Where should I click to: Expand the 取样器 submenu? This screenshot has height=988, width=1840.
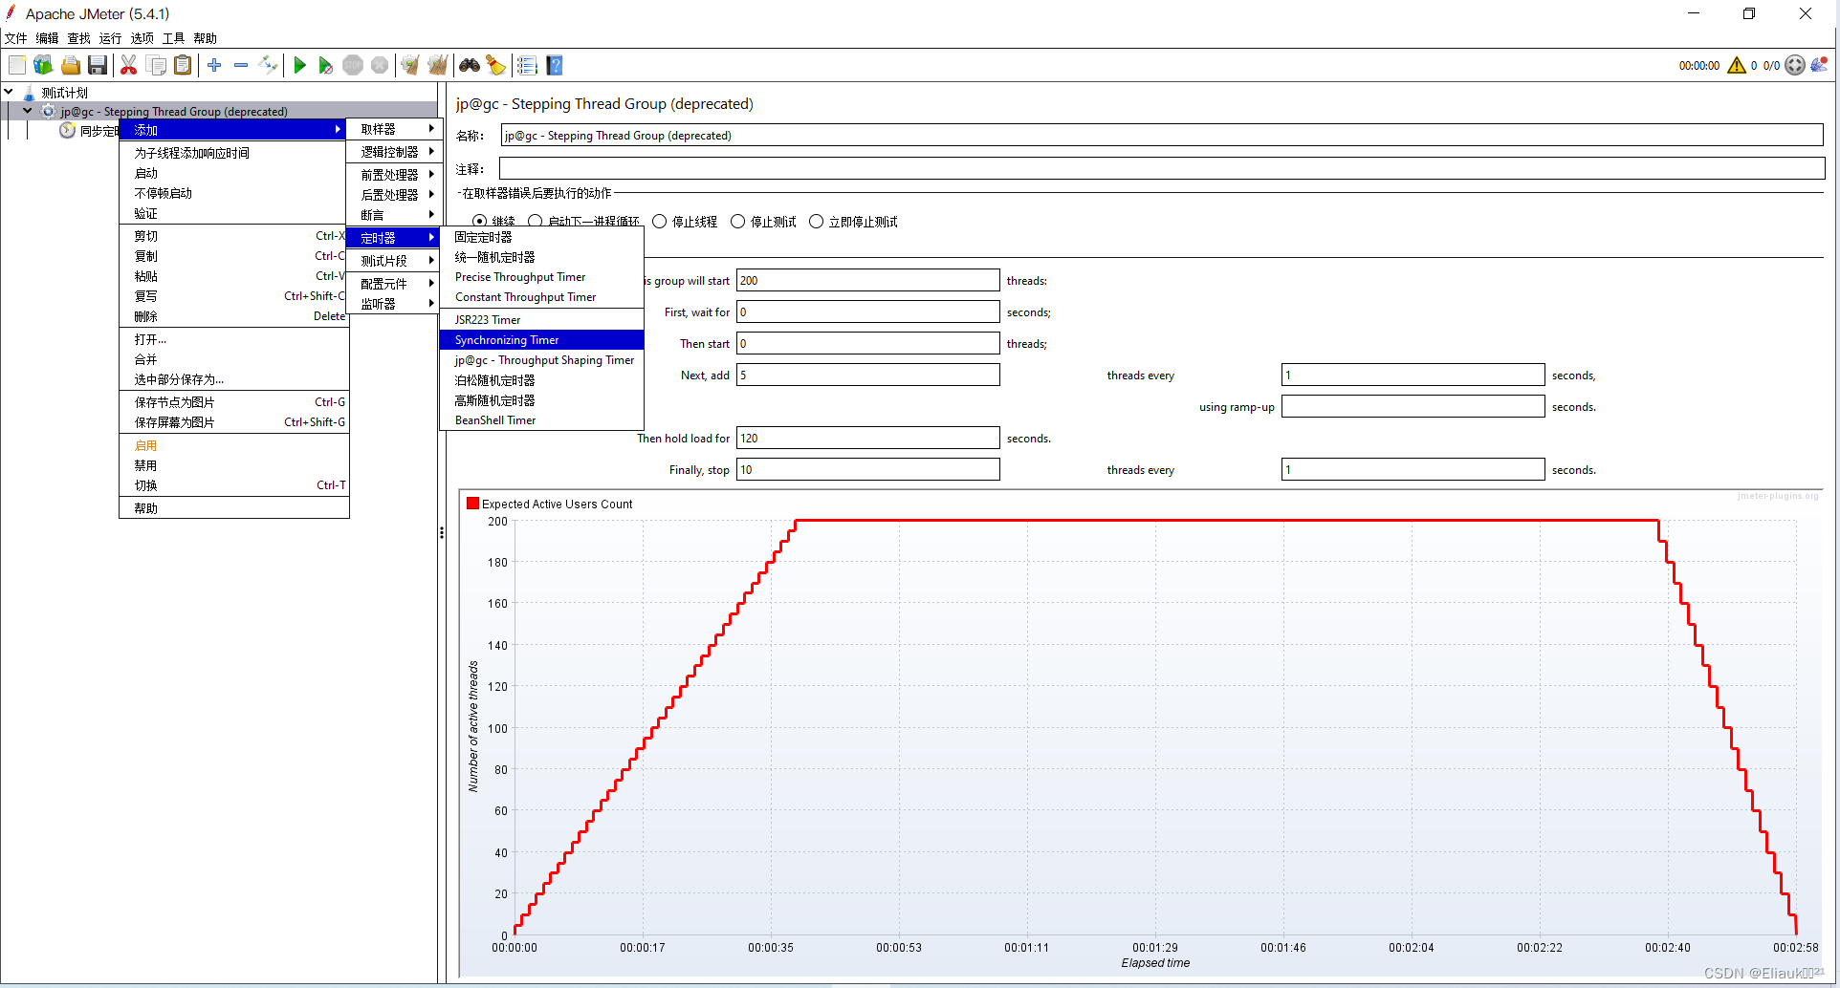(x=392, y=129)
